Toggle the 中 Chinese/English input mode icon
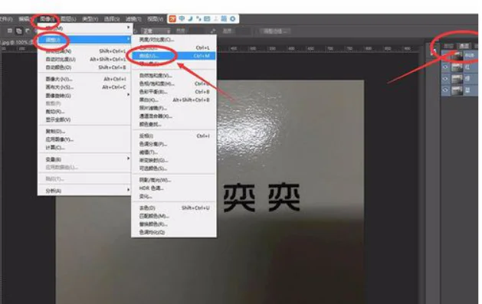482x304 pixels. tap(182, 18)
